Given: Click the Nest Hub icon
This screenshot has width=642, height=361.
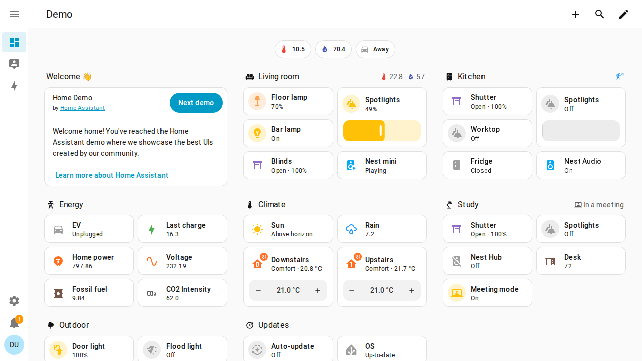Looking at the screenshot, I should (x=457, y=261).
